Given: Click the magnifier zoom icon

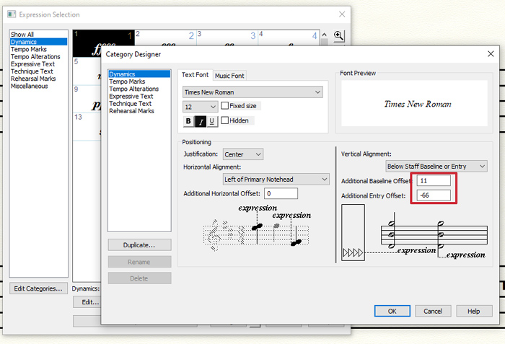Looking at the screenshot, I should pyautogui.click(x=338, y=36).
